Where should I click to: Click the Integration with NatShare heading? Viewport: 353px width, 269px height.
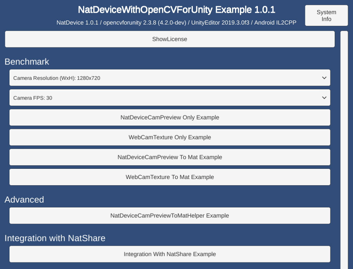point(55,238)
